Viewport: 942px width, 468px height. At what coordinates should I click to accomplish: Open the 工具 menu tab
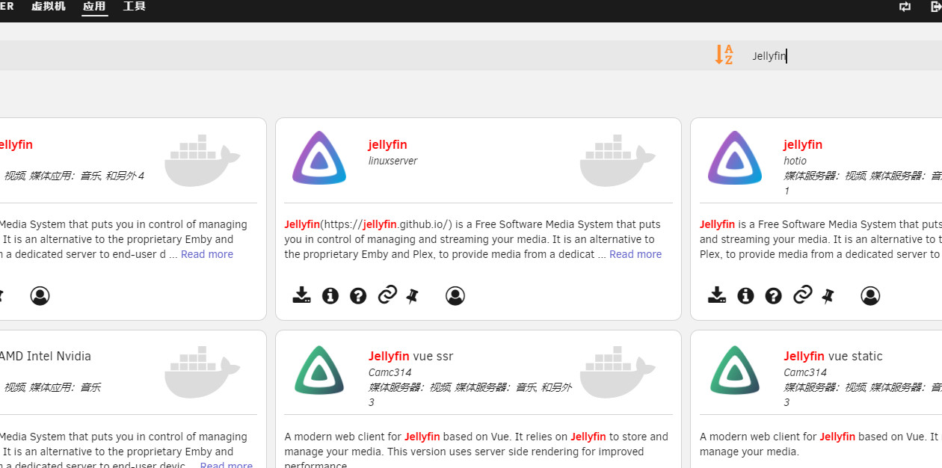pos(135,7)
